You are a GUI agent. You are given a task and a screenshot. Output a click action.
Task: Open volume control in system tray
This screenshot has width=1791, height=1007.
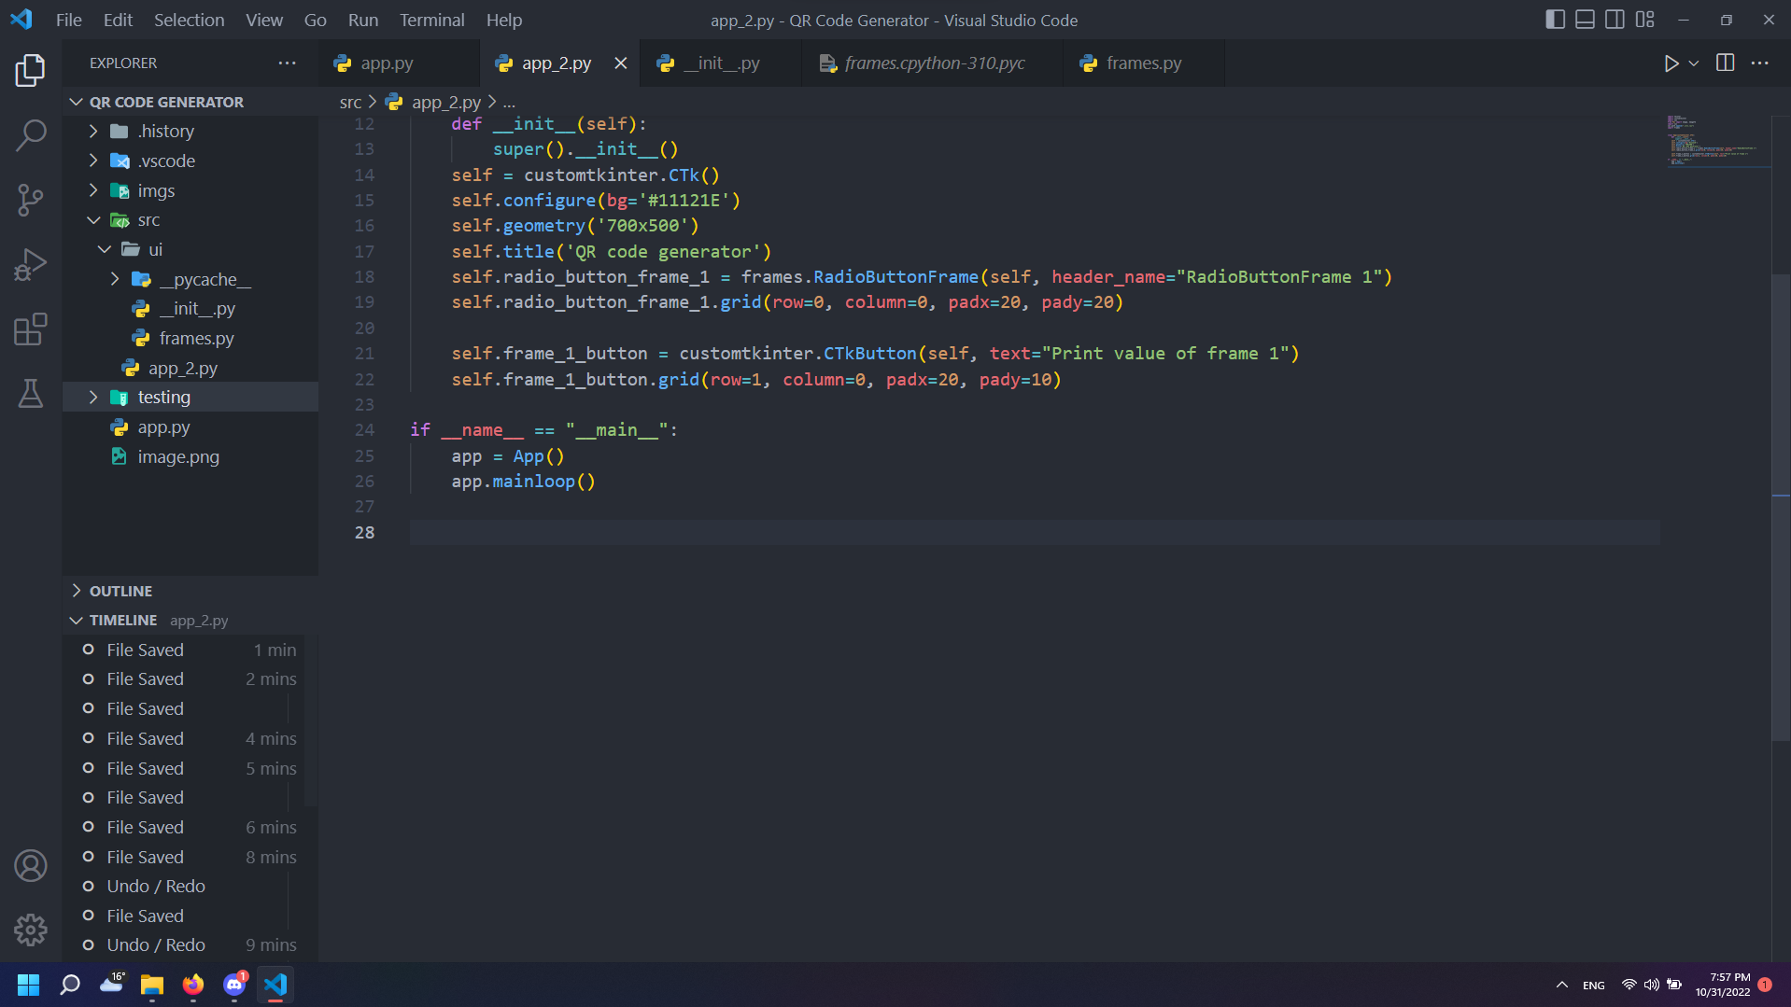pyautogui.click(x=1651, y=985)
